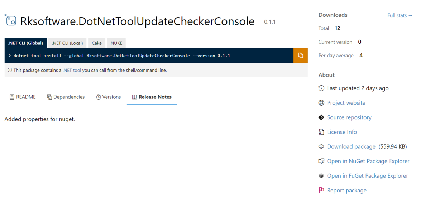Viewport: 430px width, 202px height.
Task: Click the 'Added properties for nuget.' text
Action: 40,119
